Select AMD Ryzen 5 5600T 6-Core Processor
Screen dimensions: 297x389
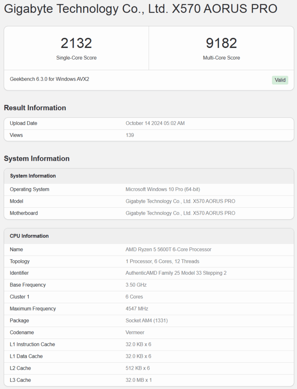(x=169, y=250)
